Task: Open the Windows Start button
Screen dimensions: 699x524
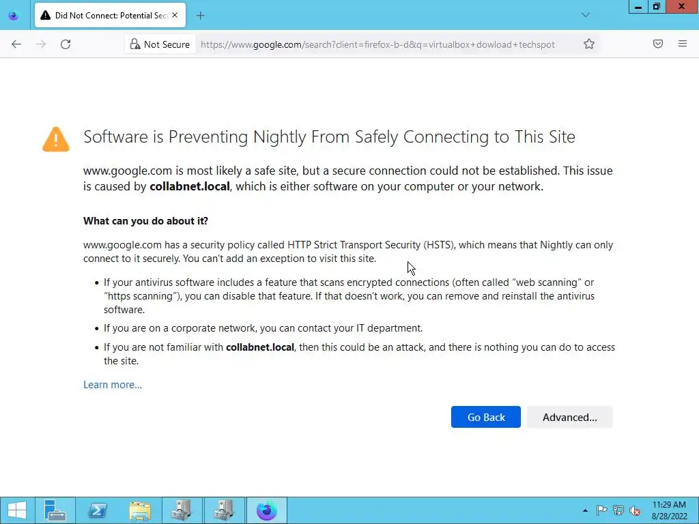Action: 17,510
